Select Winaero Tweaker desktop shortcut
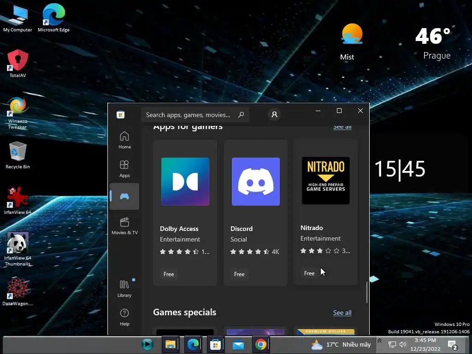 pos(18,113)
